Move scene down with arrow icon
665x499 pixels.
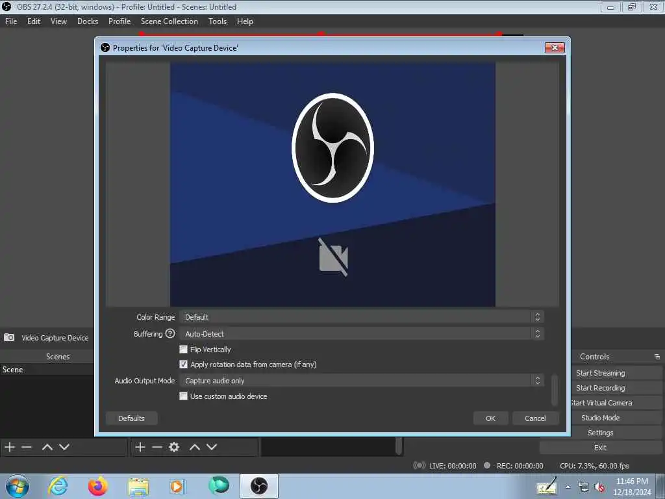(x=64, y=447)
